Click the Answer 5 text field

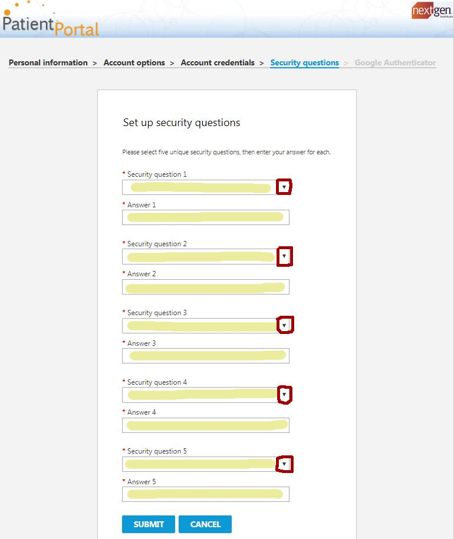[205, 494]
